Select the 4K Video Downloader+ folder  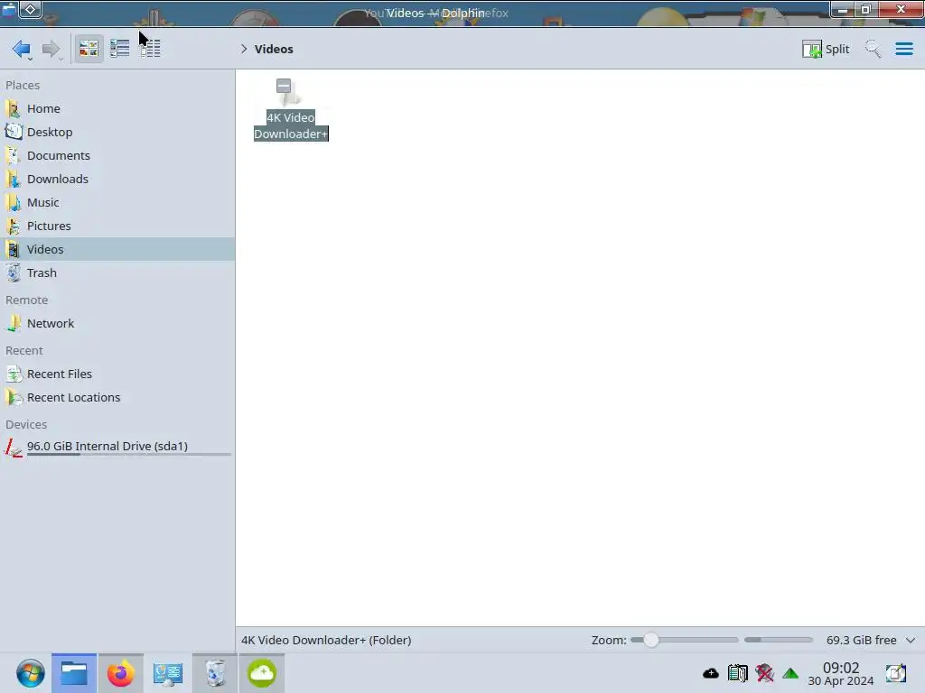pos(291,110)
